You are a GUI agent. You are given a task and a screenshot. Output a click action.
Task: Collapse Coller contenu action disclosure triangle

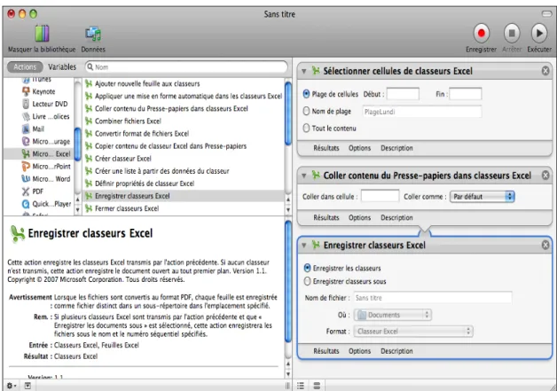tap(304, 176)
